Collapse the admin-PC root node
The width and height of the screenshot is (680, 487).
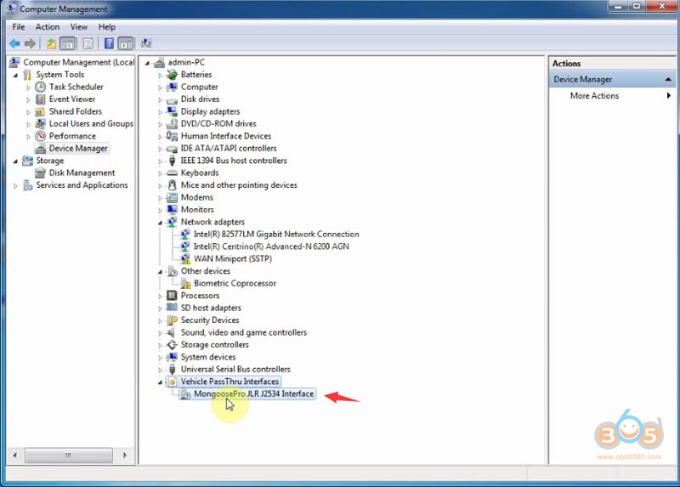(147, 63)
